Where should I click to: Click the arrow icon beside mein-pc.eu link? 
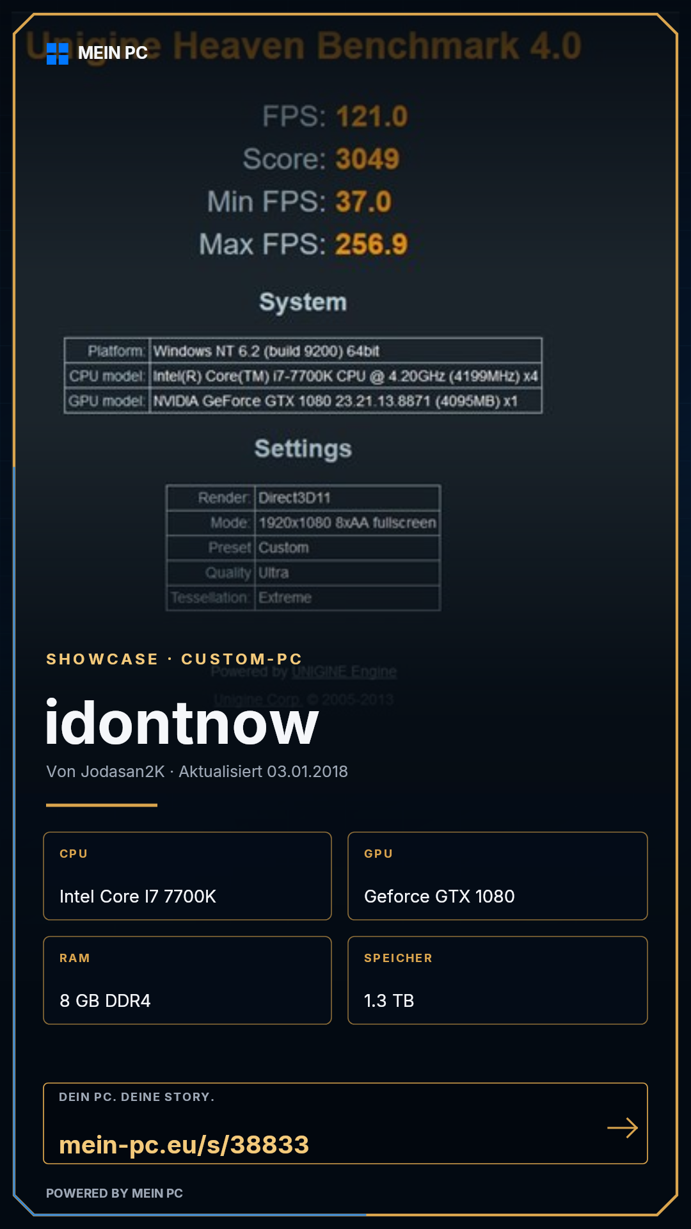pyautogui.click(x=623, y=1128)
